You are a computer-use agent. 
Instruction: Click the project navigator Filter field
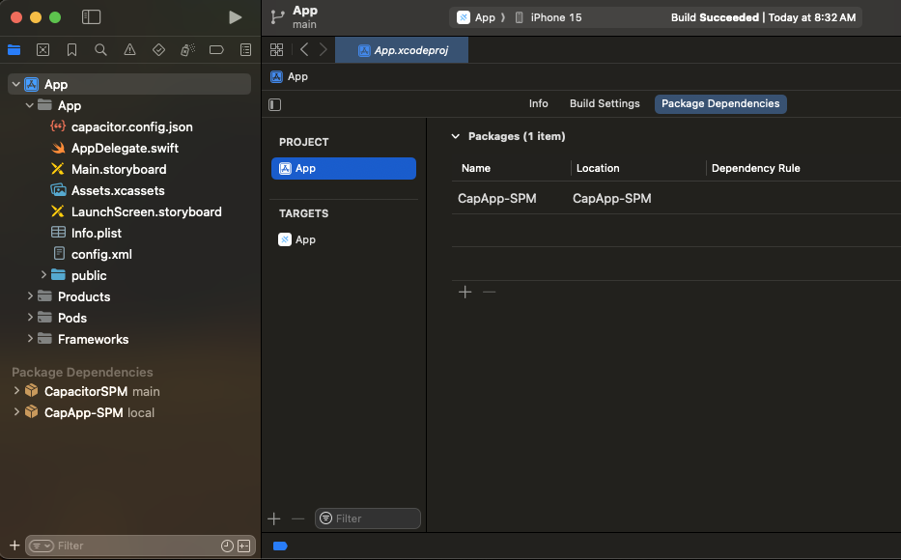coord(126,546)
